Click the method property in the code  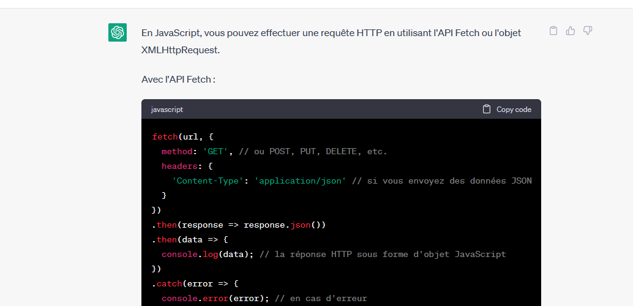(x=177, y=151)
